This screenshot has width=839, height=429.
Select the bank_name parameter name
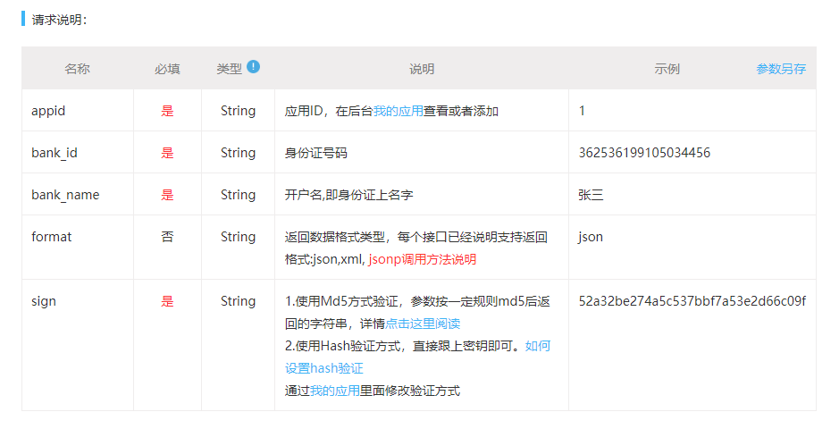[x=65, y=195]
